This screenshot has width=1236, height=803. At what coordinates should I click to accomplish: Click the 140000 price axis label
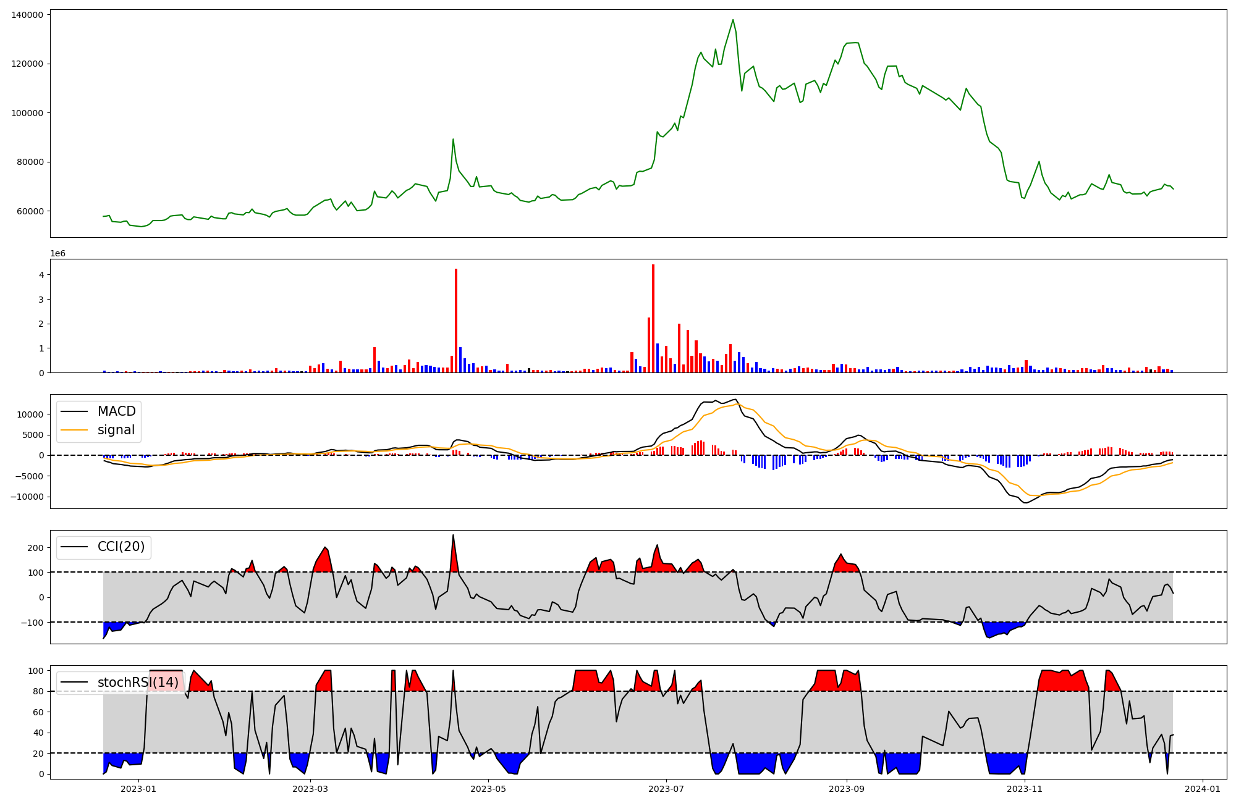(27, 15)
